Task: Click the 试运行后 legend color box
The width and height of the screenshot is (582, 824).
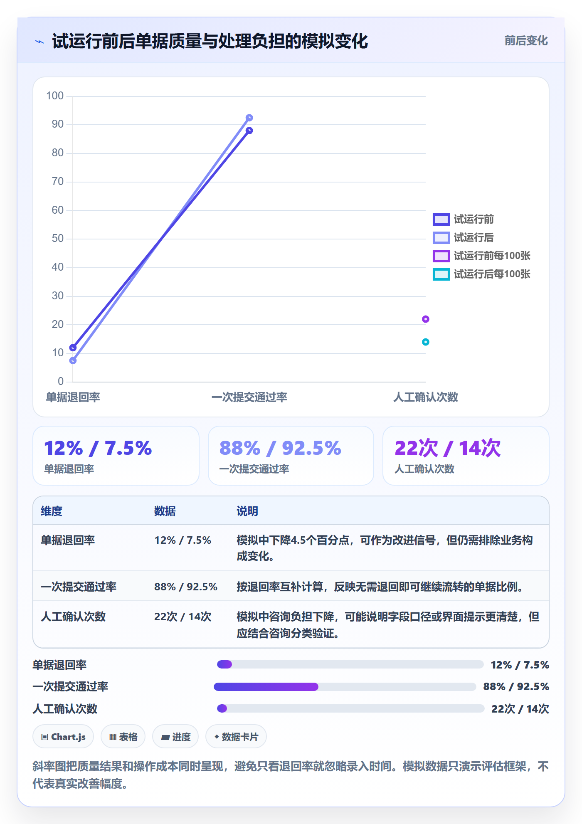Action: pos(441,237)
